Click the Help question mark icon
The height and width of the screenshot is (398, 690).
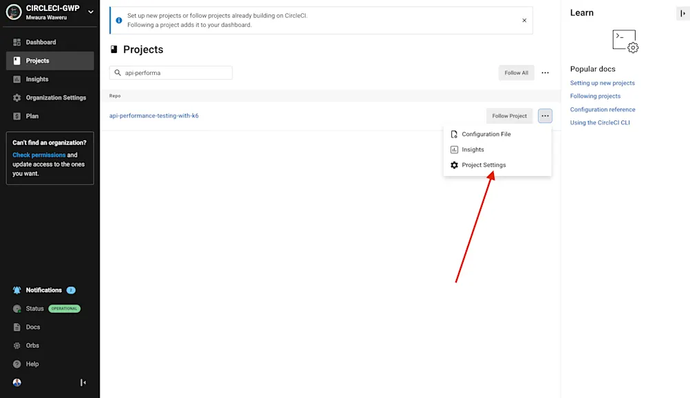click(17, 364)
